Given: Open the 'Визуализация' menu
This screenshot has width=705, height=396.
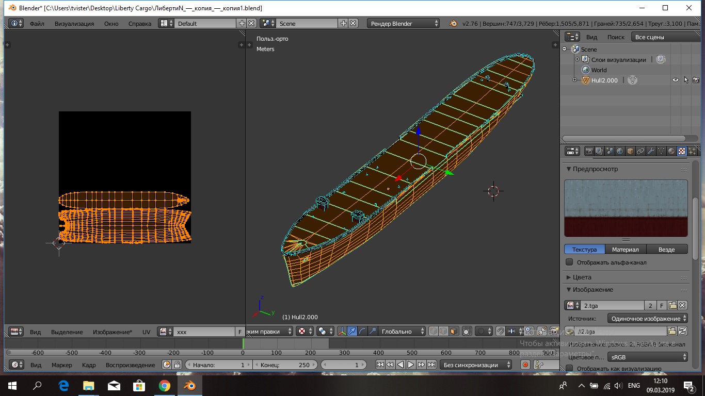Looking at the screenshot, I should coord(74,23).
